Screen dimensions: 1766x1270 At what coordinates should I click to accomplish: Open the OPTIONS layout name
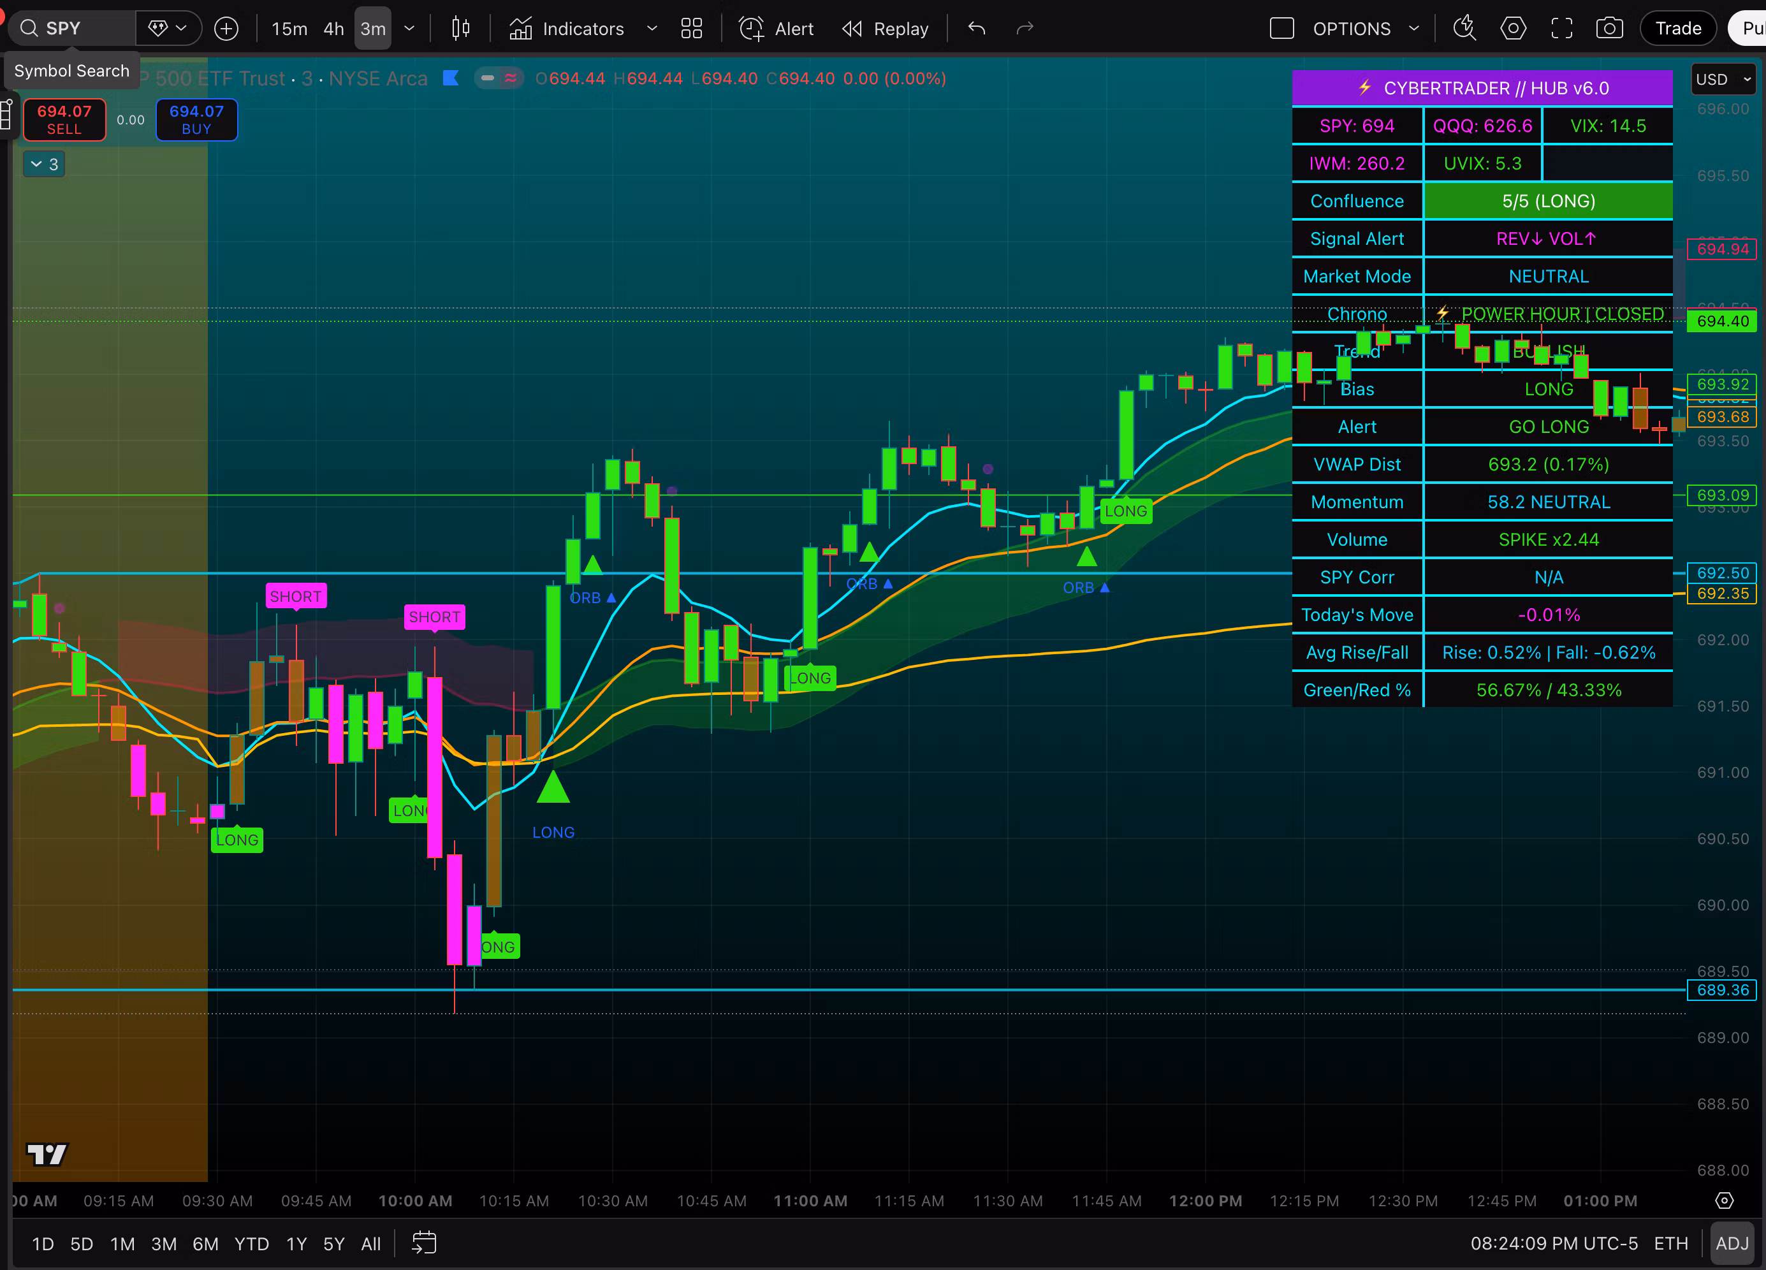tap(1352, 29)
